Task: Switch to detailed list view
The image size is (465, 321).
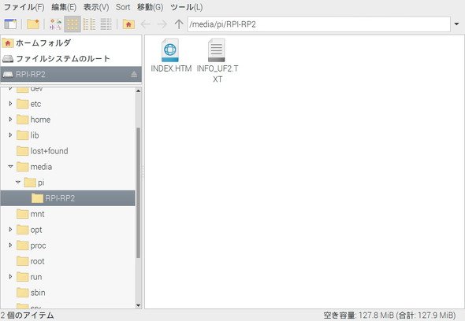Action: pos(106,24)
